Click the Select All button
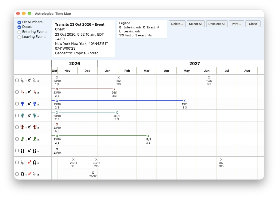 pos(195,24)
